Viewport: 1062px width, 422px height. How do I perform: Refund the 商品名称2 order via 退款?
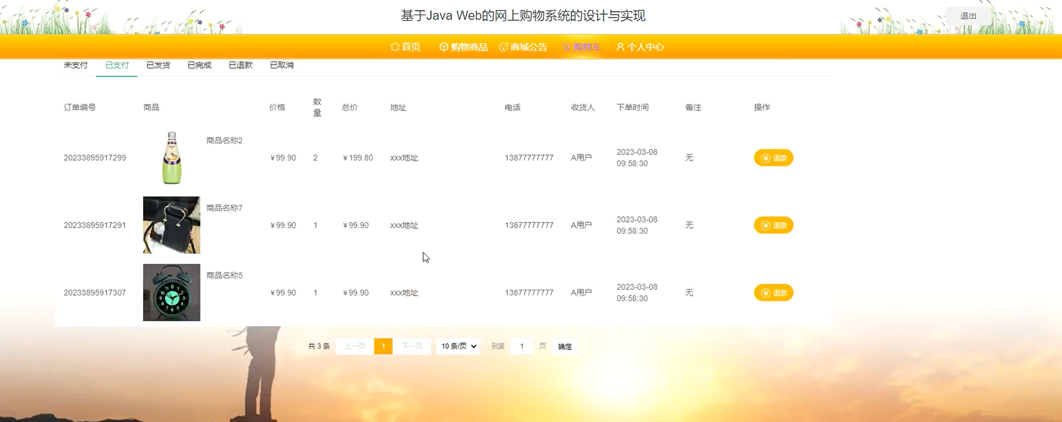774,158
